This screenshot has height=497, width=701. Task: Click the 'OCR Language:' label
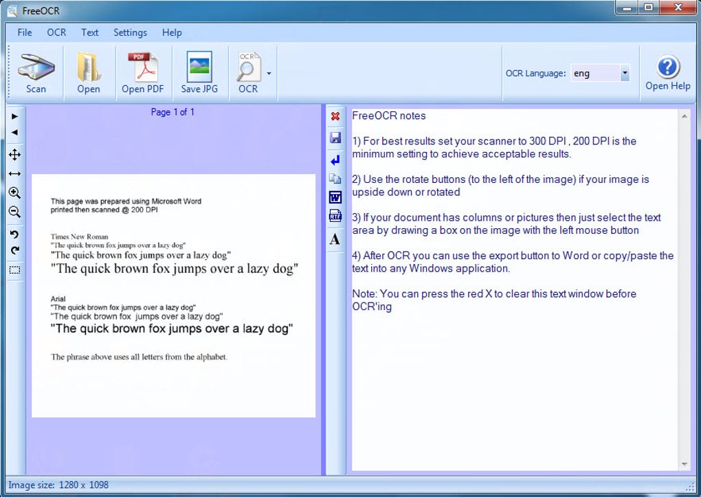click(535, 74)
